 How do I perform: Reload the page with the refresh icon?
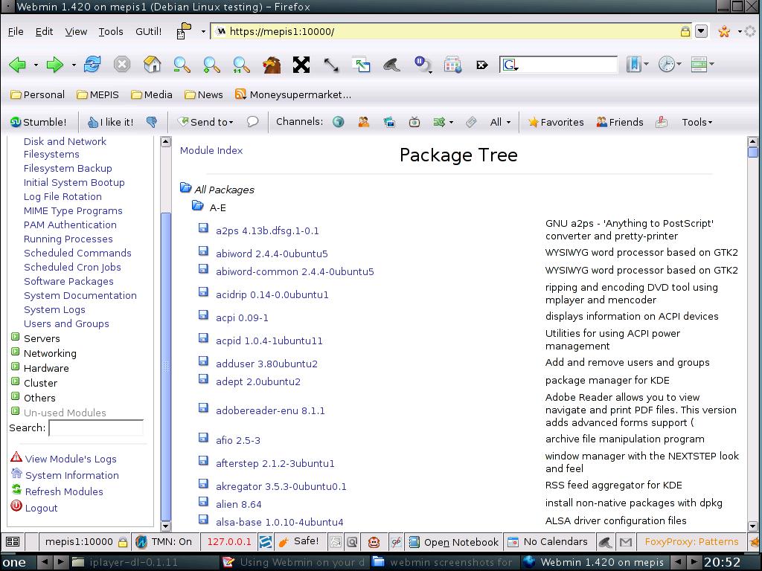click(x=92, y=65)
